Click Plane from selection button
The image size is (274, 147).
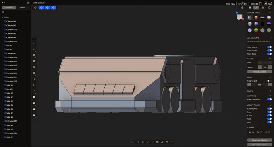pyautogui.click(x=259, y=140)
